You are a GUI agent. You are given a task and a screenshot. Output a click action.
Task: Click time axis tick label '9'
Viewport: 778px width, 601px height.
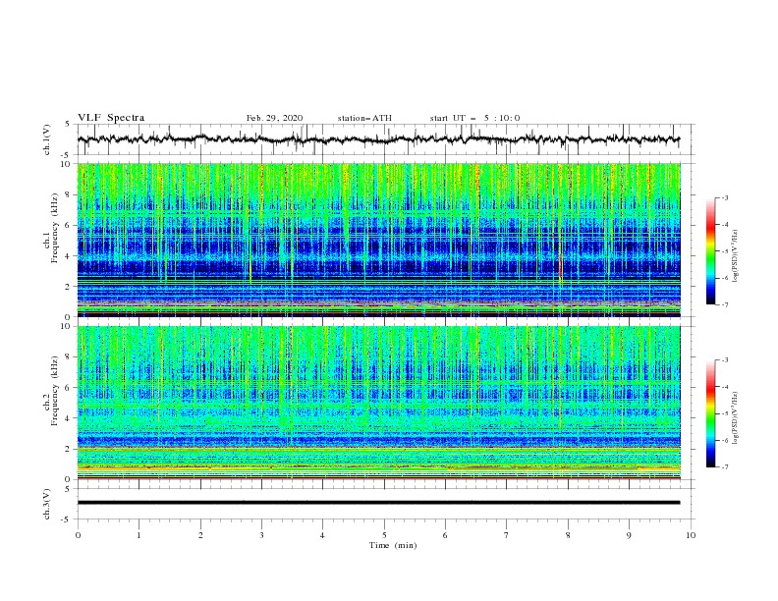[629, 535]
